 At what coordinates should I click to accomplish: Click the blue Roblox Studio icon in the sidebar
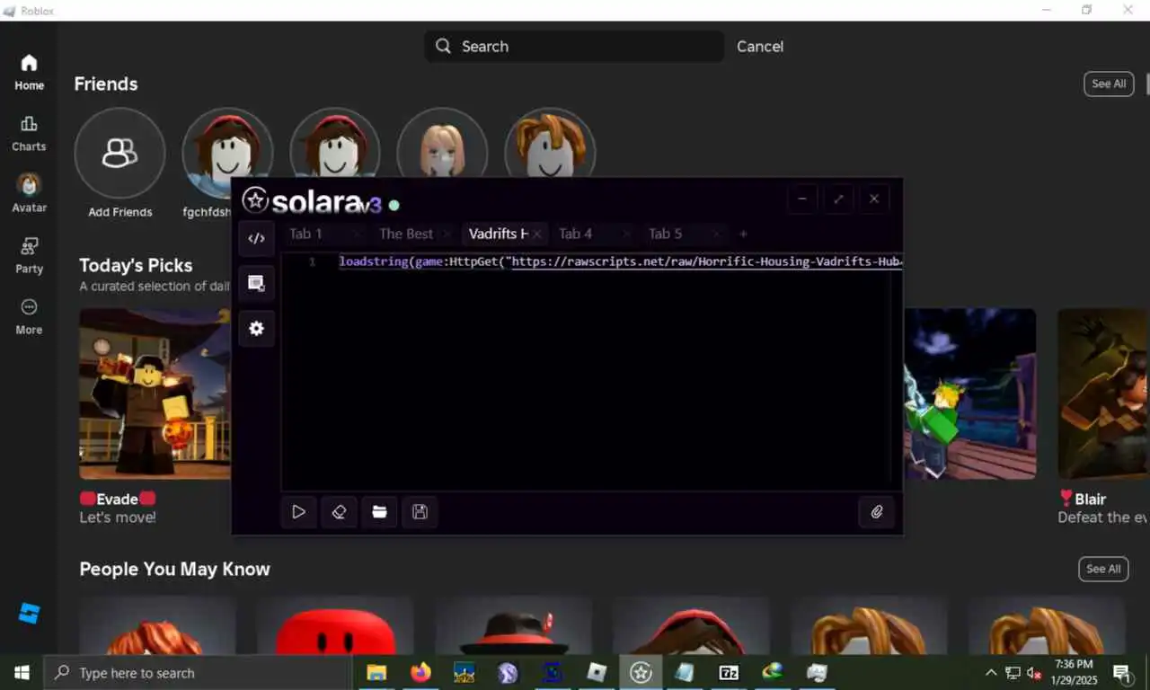pyautogui.click(x=29, y=614)
